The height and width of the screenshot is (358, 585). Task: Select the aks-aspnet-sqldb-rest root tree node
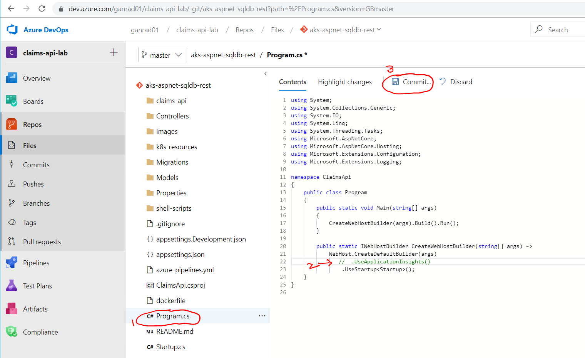pos(178,85)
